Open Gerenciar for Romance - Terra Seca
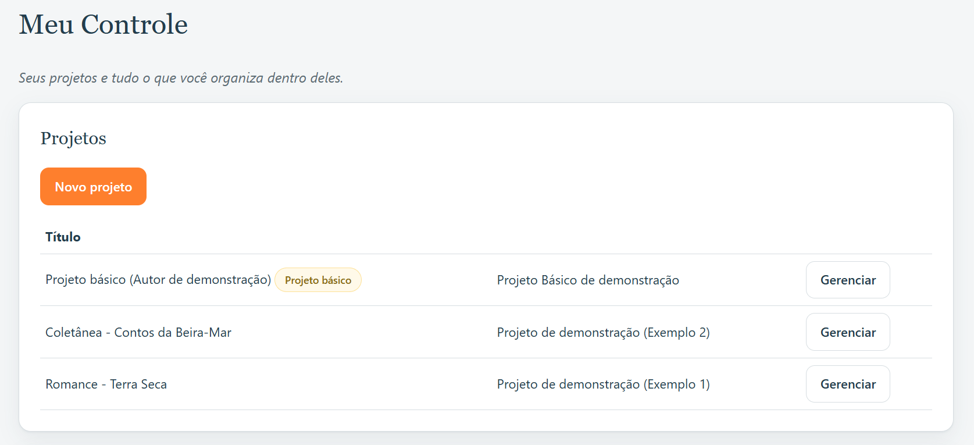The height and width of the screenshot is (445, 974). 848,384
